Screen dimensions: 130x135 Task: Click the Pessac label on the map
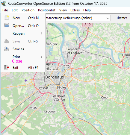click(x=44, y=88)
